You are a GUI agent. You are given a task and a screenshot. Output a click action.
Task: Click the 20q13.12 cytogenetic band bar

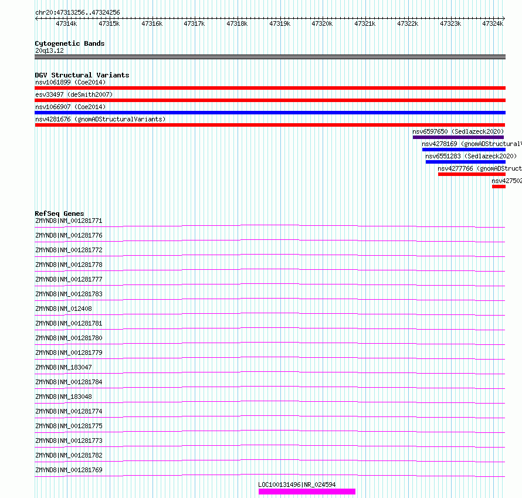point(270,57)
